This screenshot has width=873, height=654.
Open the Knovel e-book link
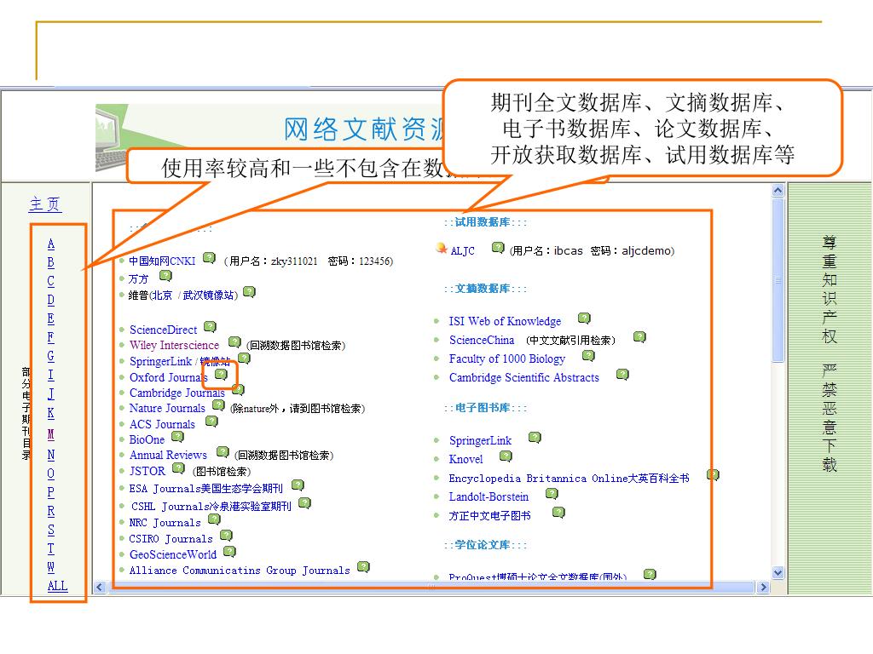pyautogui.click(x=466, y=459)
